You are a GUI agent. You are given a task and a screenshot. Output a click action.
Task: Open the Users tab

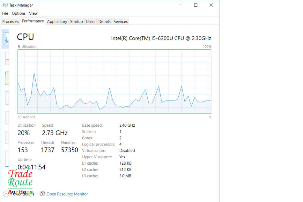click(91, 22)
